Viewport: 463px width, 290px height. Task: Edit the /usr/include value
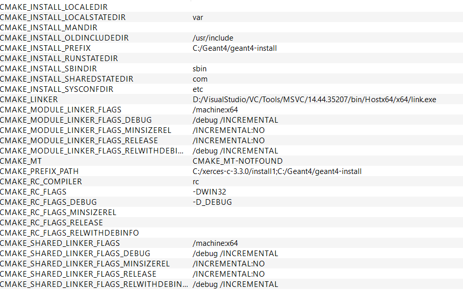tap(213, 38)
